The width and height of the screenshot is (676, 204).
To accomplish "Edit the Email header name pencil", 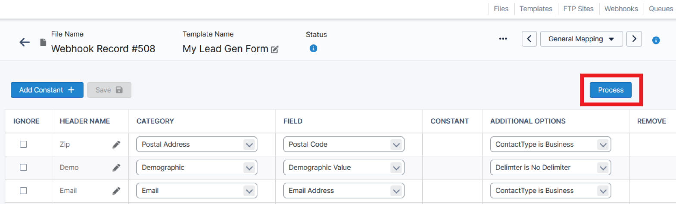I will click(116, 191).
